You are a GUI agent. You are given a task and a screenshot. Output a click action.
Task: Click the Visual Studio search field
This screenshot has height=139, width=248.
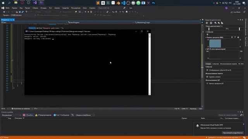pos(112,8)
